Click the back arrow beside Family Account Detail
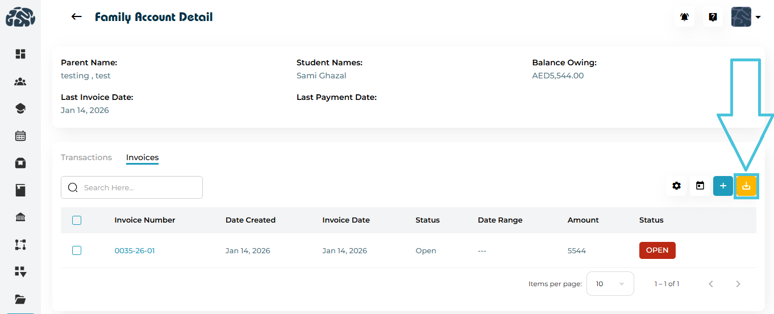Image resolution: width=774 pixels, height=314 pixels. (77, 17)
